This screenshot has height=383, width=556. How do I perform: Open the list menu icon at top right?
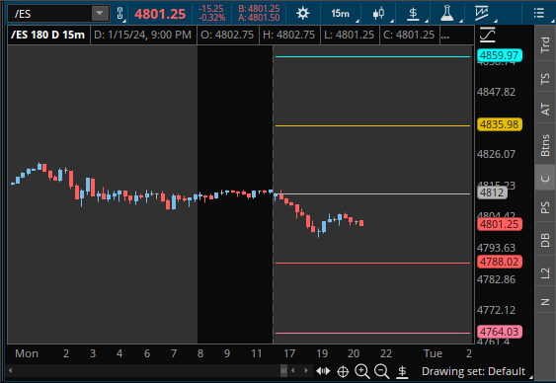click(538, 14)
